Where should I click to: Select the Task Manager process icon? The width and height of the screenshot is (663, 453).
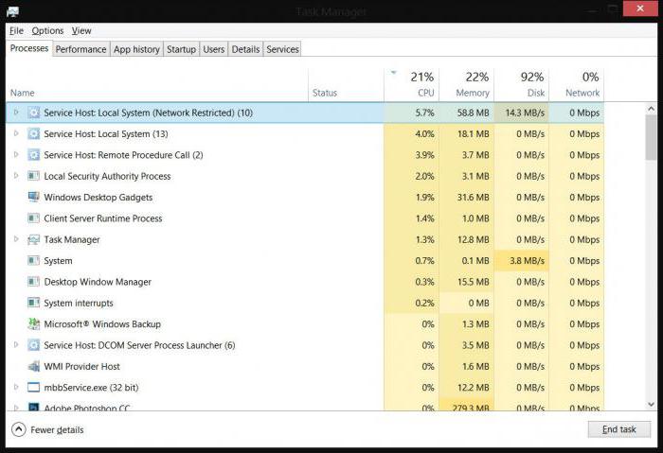[33, 239]
